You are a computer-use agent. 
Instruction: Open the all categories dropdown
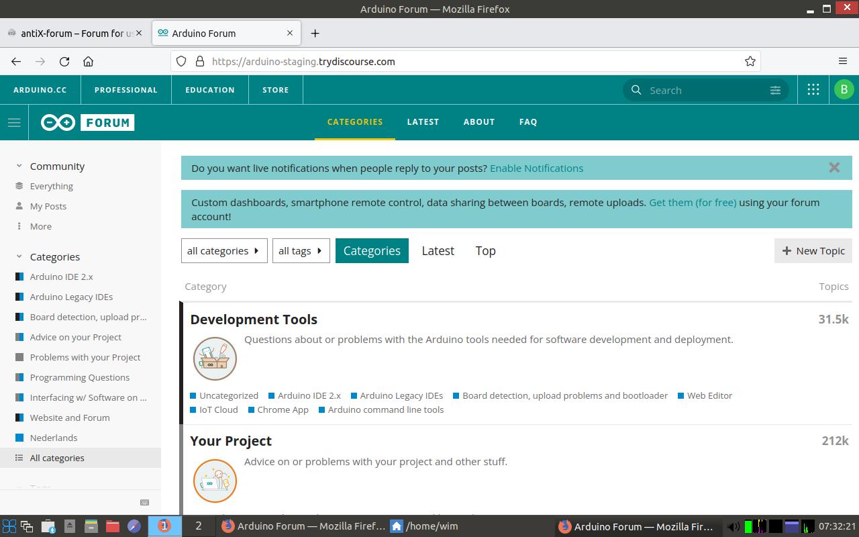pos(223,250)
